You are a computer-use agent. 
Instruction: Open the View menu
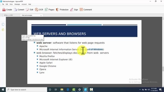11,4
